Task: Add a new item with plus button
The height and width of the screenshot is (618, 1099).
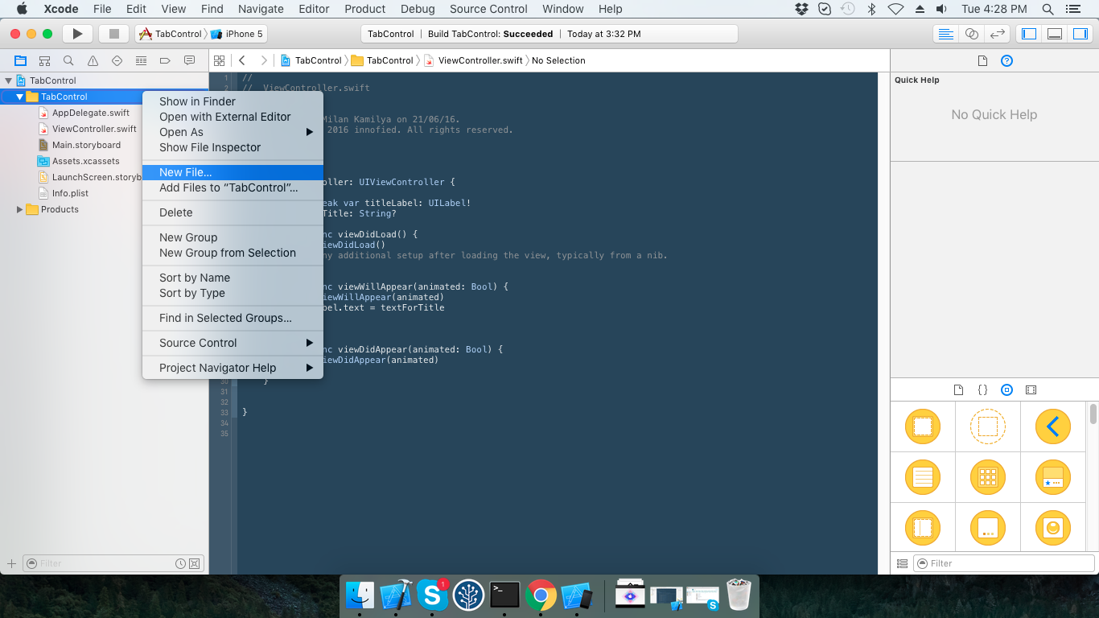Action: pos(11,563)
